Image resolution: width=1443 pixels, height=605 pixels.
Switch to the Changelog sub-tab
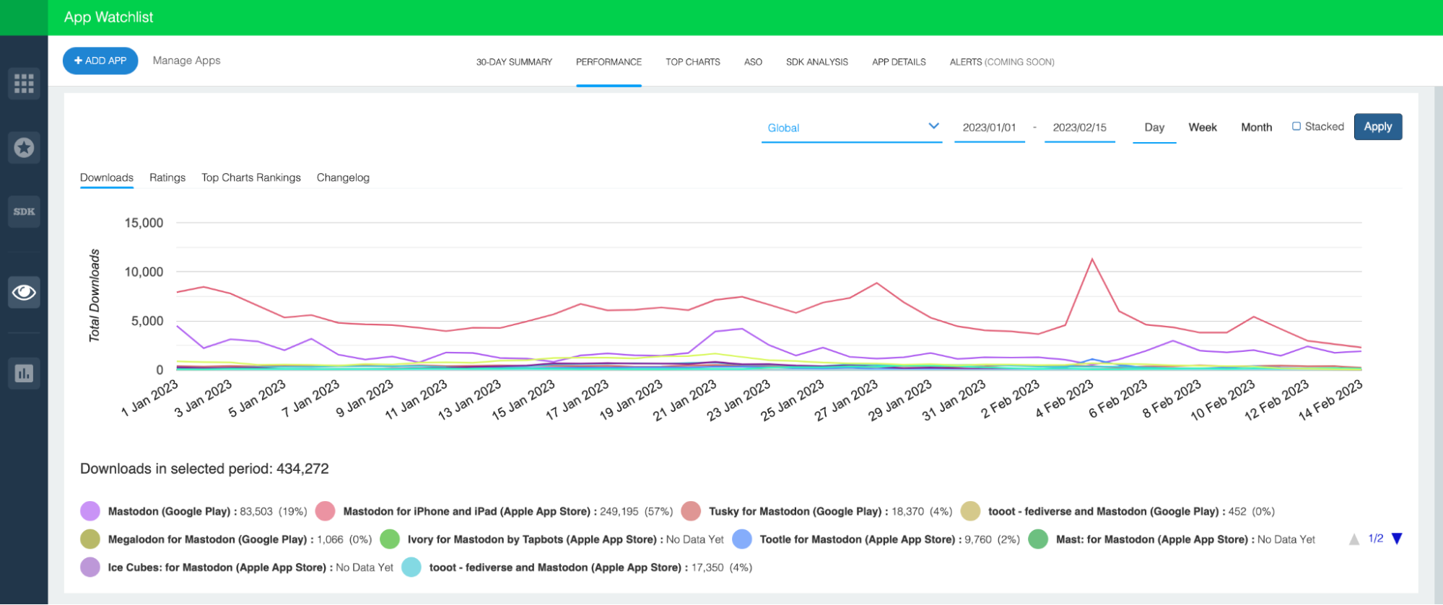click(343, 177)
